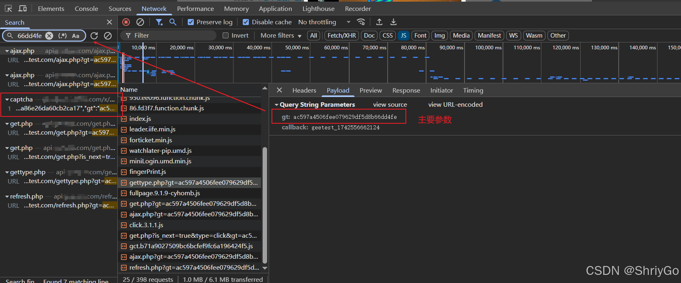Sort requests via Name column arrow
681x283 pixels.
[265, 88]
